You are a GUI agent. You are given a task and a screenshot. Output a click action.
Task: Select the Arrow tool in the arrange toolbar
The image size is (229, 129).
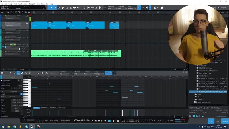coord(52,8)
